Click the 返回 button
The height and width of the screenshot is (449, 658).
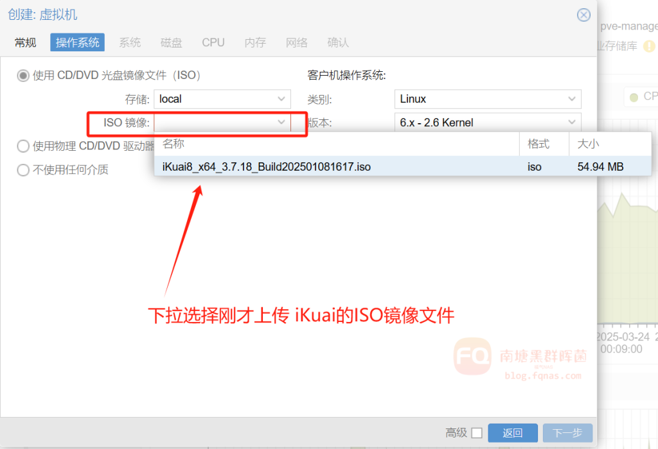point(512,433)
